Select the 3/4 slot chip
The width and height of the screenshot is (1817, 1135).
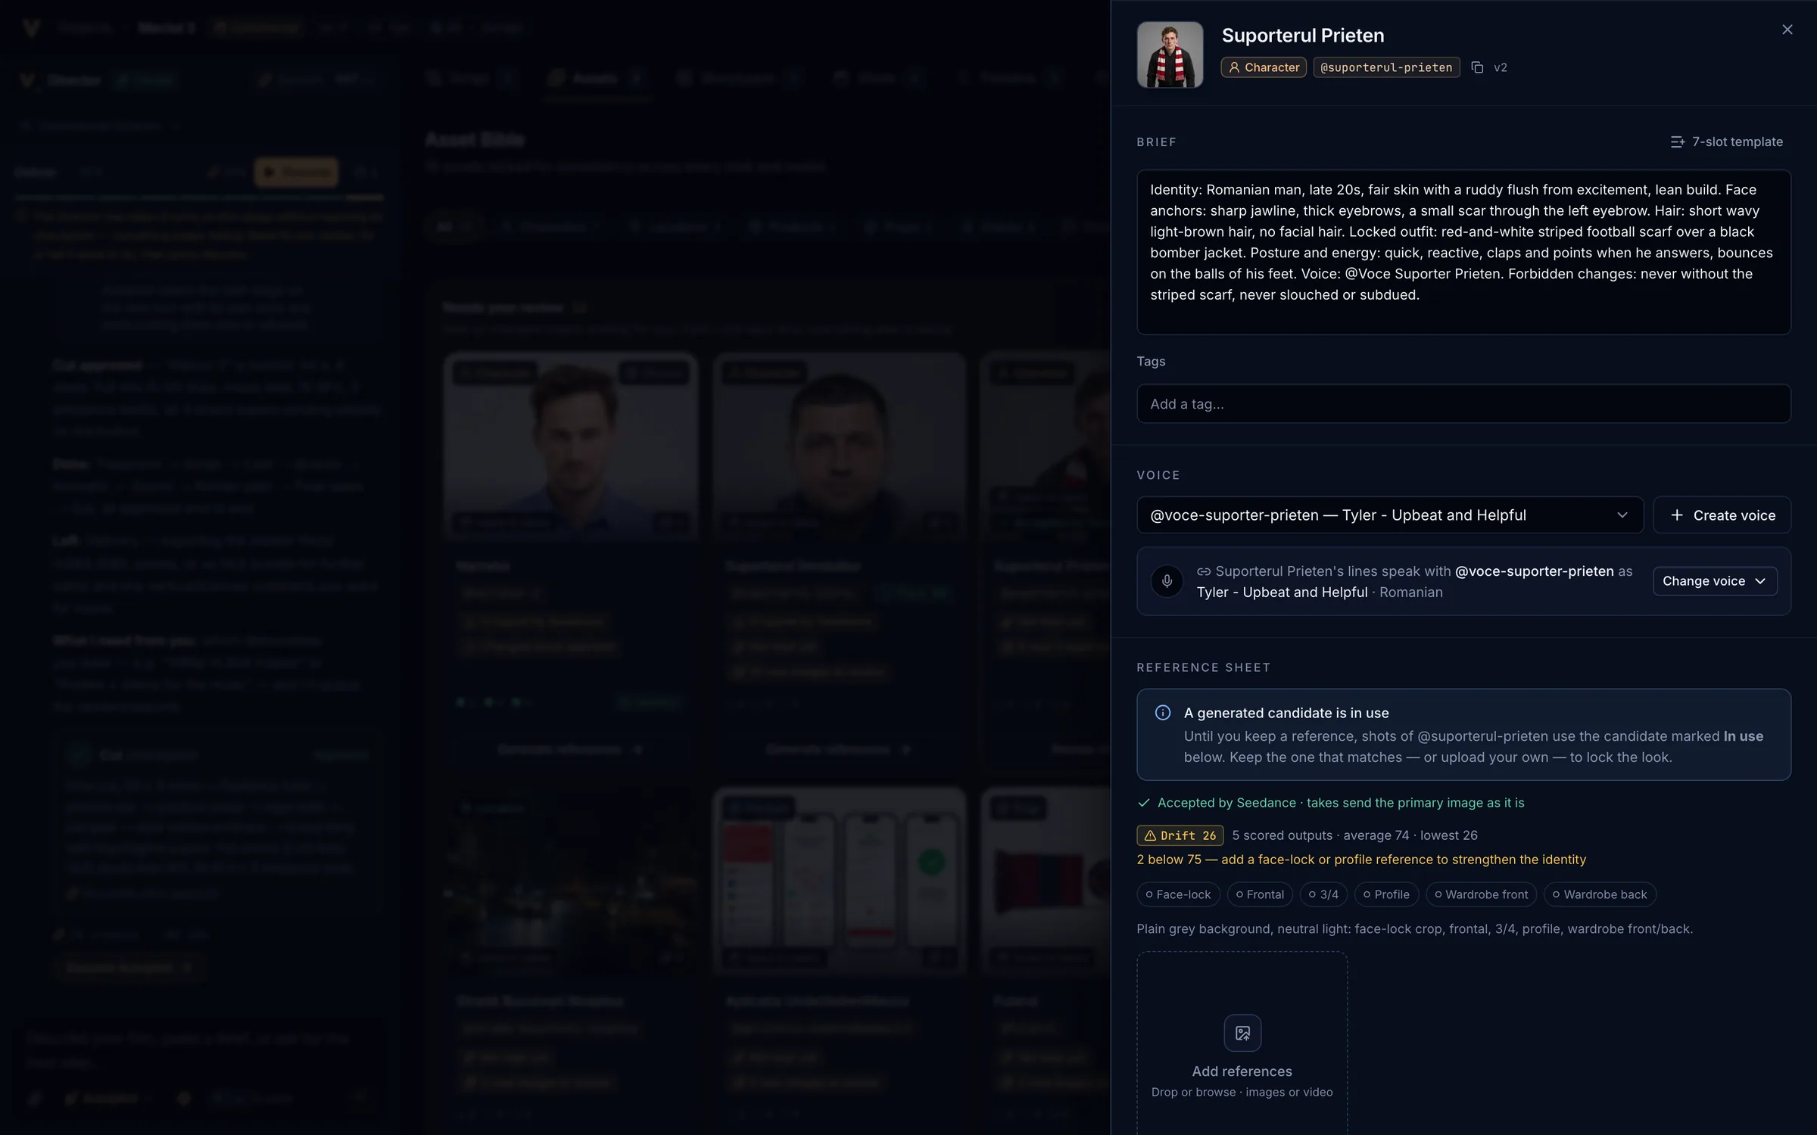point(1323,894)
